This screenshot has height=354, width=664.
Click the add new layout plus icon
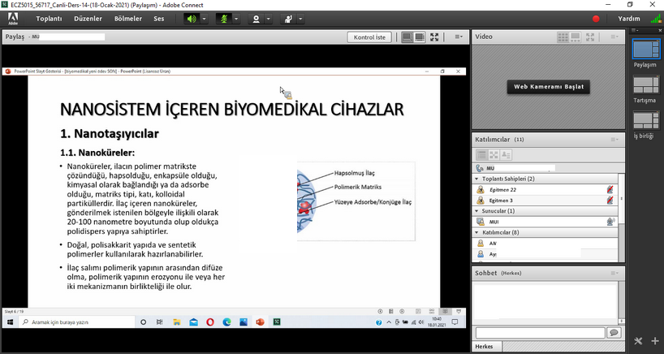pos(654,341)
